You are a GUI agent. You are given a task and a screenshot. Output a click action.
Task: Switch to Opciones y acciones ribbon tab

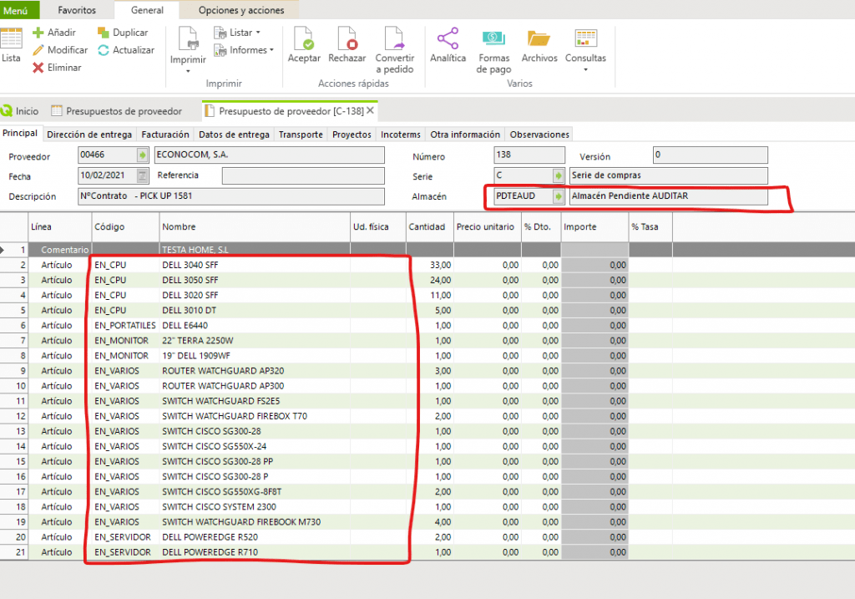click(x=241, y=10)
